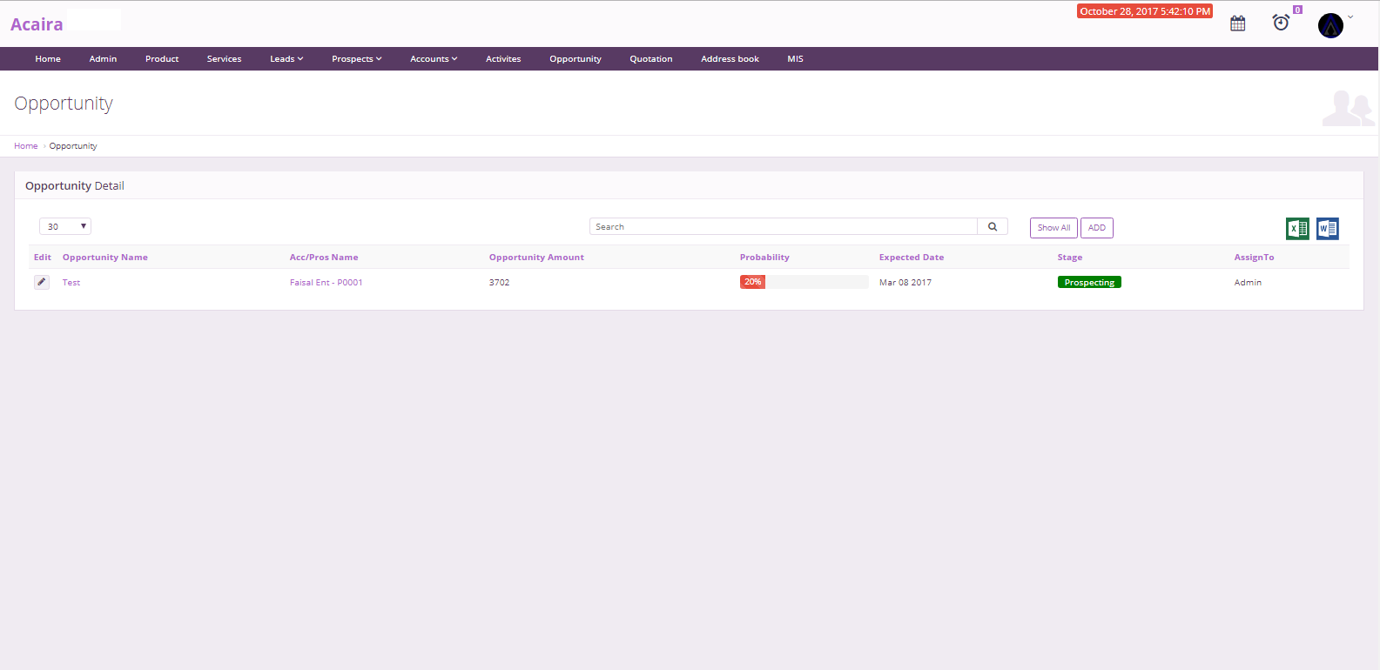The height and width of the screenshot is (670, 1380).
Task: Expand the Leads menu
Action: coord(286,59)
